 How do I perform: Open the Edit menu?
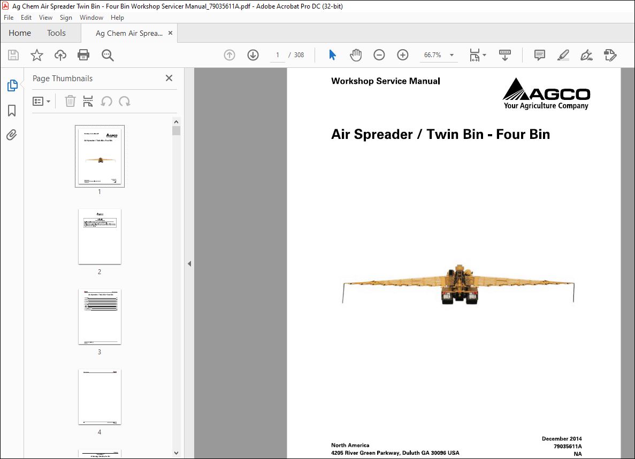click(26, 18)
